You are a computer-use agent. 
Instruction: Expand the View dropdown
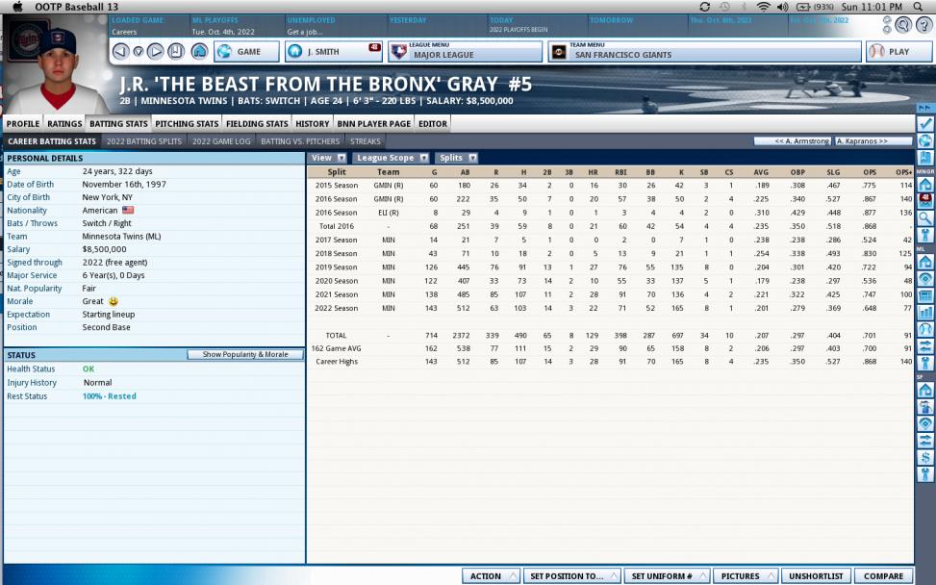click(328, 158)
